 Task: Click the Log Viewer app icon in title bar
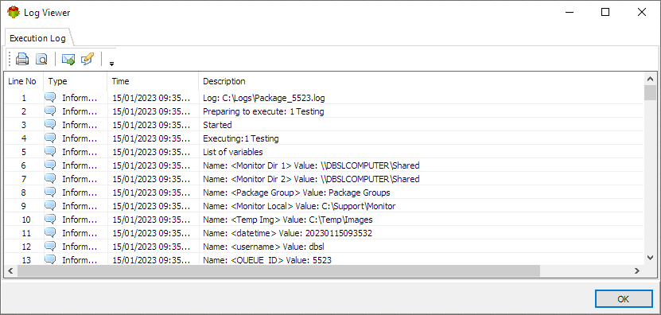coord(14,13)
